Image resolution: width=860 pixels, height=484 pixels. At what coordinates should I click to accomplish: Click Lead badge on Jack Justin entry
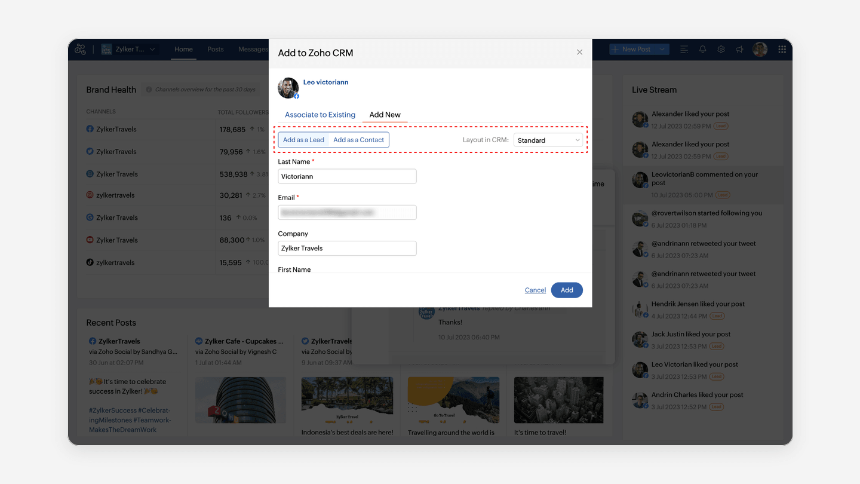point(717,346)
